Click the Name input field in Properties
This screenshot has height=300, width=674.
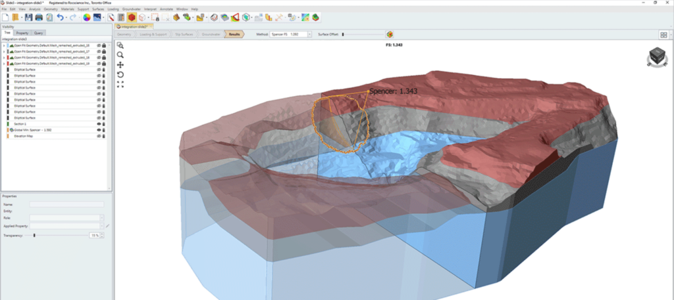coord(66,204)
